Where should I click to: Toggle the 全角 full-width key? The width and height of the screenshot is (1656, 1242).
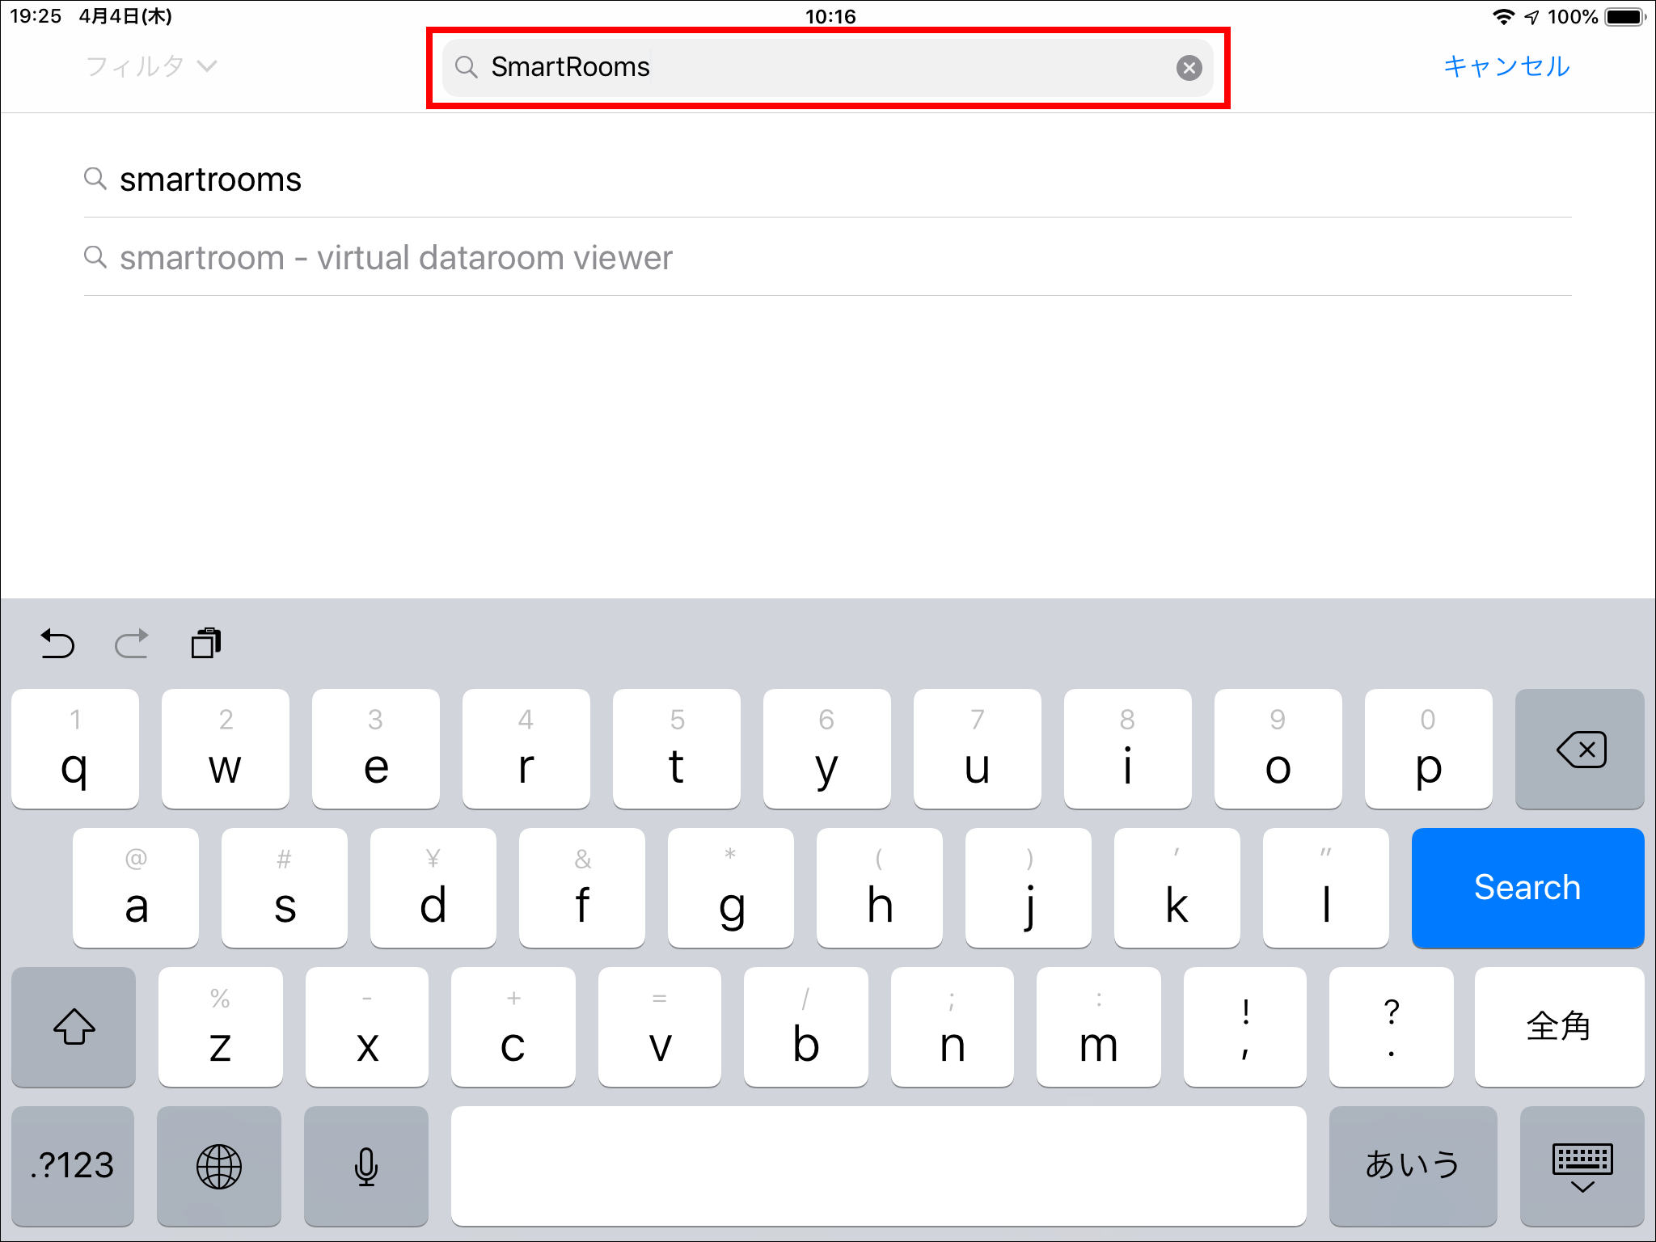[1558, 1027]
